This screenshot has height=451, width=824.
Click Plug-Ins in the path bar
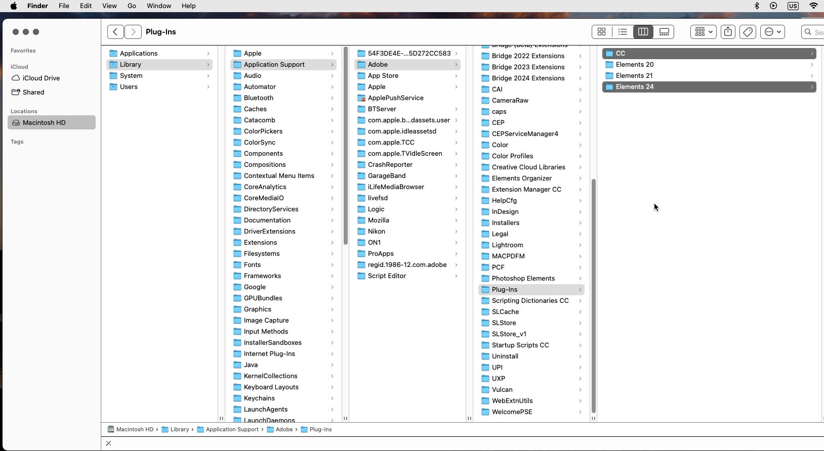(x=316, y=429)
